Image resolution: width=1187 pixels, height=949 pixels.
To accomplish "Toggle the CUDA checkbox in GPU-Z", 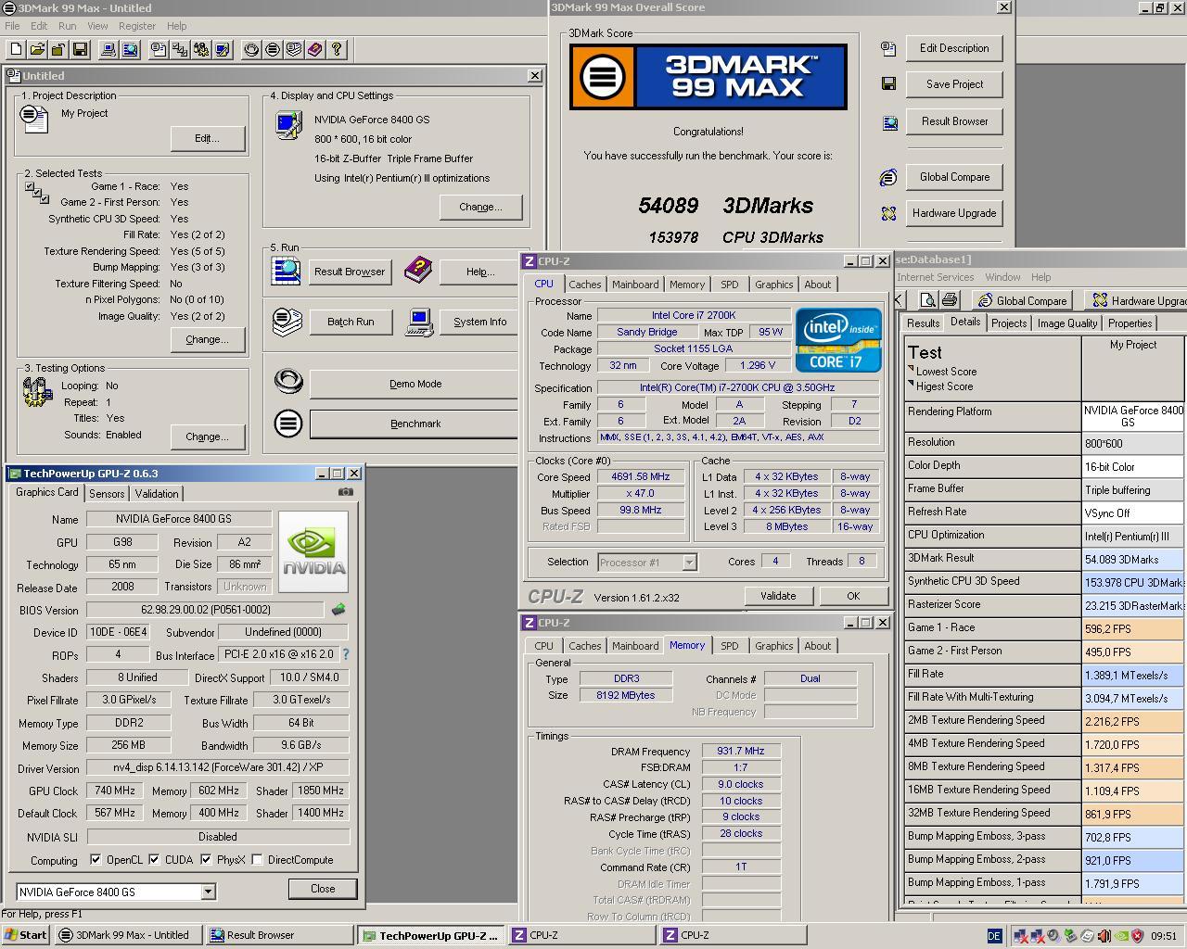I will click(x=154, y=860).
